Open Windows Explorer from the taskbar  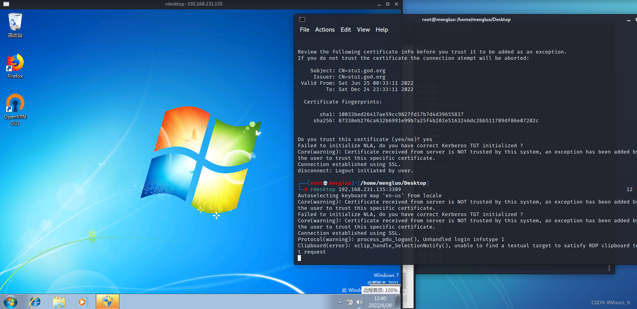59,302
